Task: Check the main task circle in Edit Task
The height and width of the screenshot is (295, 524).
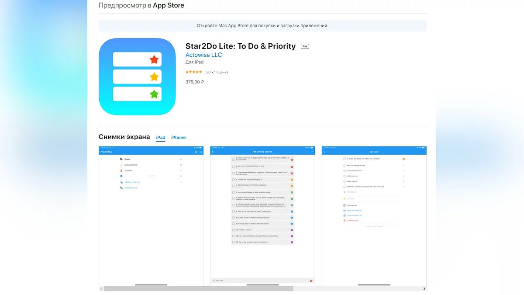Action: [x=345, y=159]
